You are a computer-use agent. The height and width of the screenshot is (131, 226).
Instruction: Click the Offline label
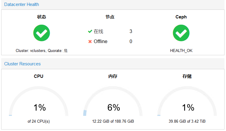coord(100,42)
